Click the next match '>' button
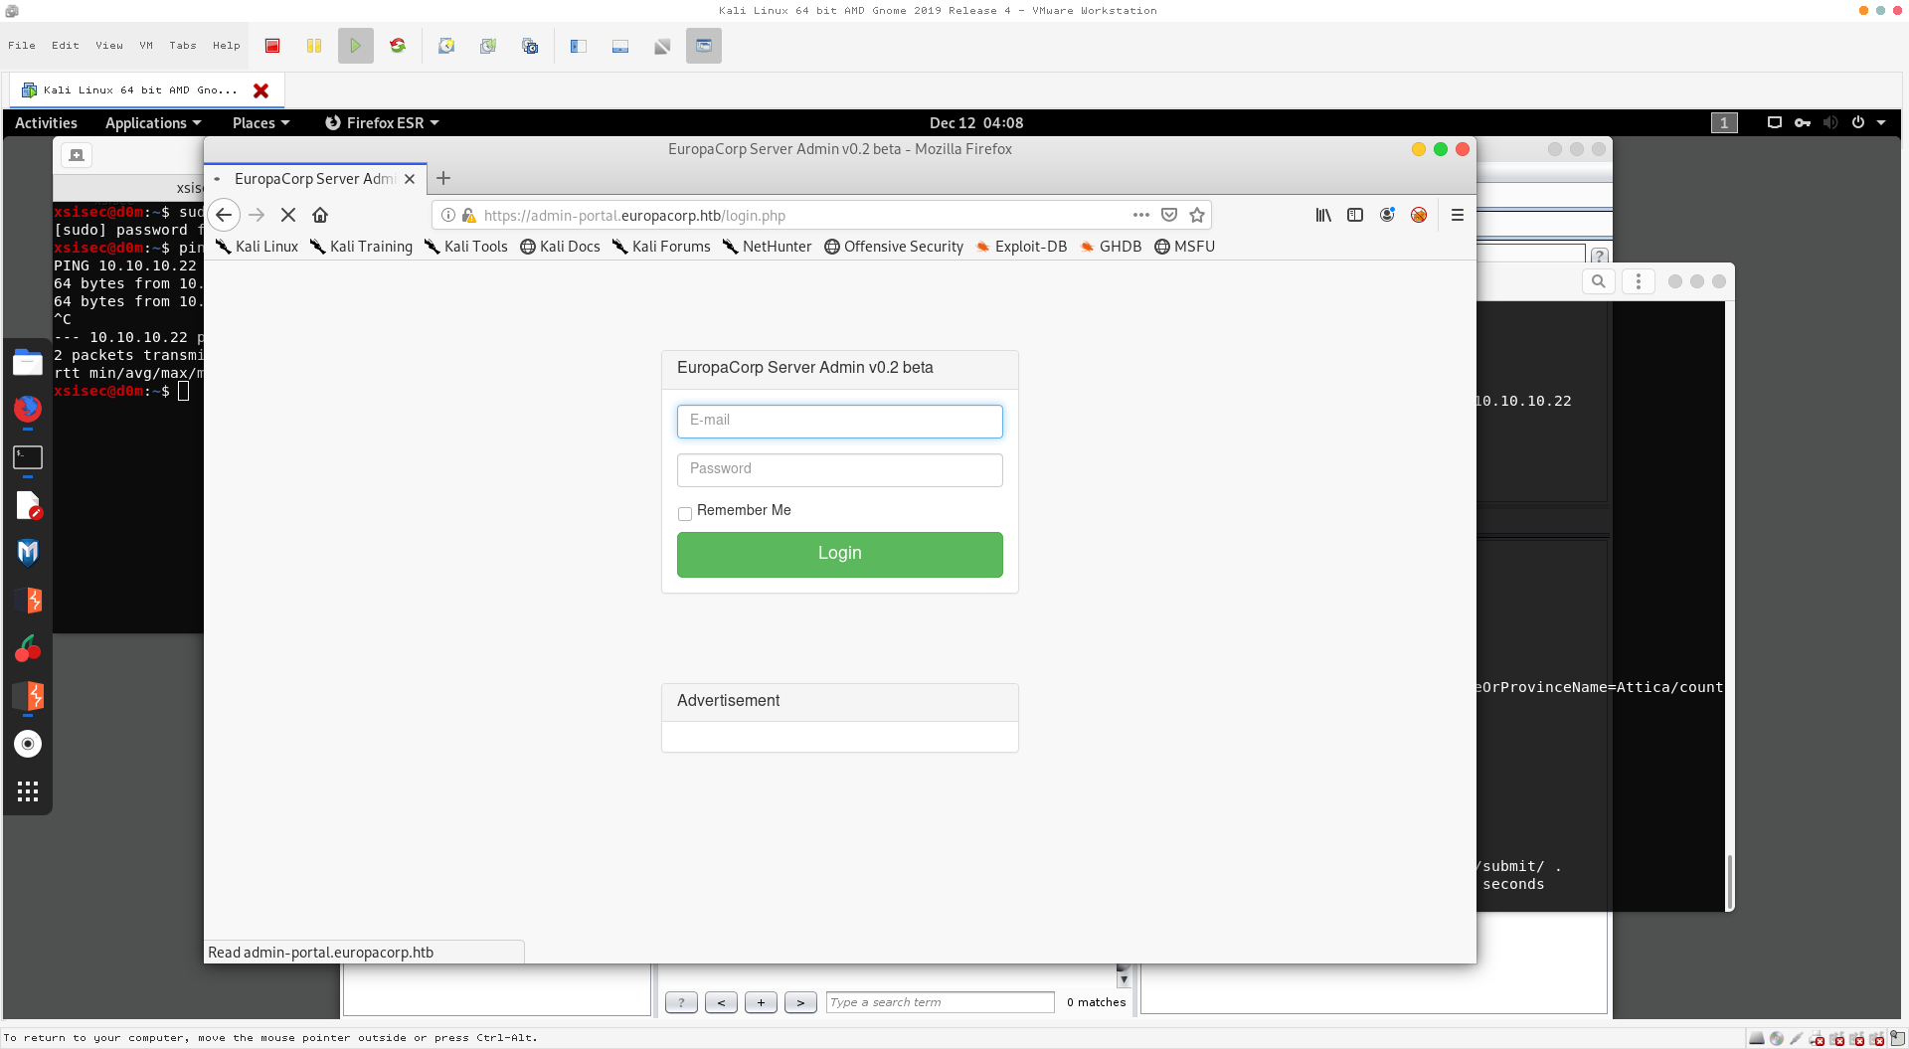The height and width of the screenshot is (1049, 1909). 800,1002
